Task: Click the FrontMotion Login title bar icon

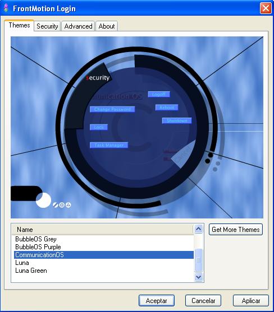Action: coord(6,8)
